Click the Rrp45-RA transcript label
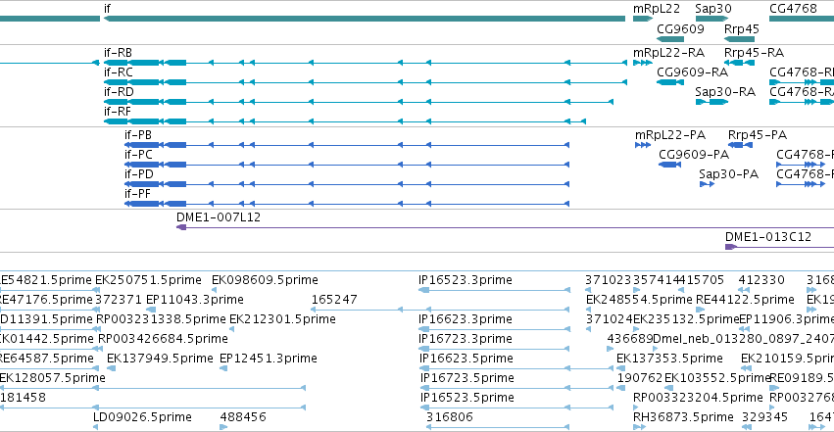 tap(754, 53)
